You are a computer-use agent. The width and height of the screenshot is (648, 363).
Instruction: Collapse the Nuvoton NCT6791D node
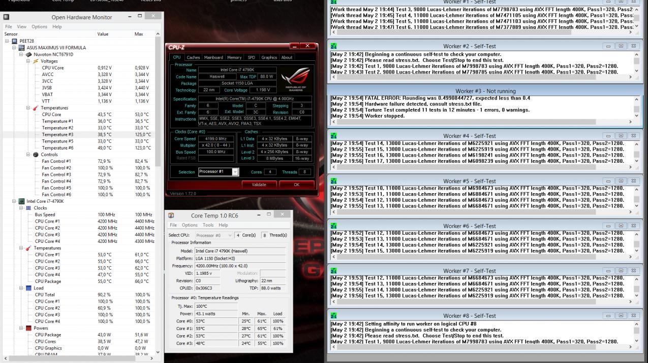[21, 54]
